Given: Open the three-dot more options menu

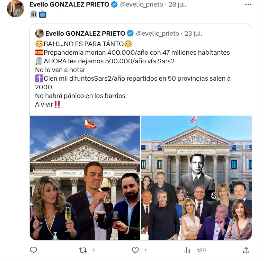Looking at the screenshot, I should [248, 4].
